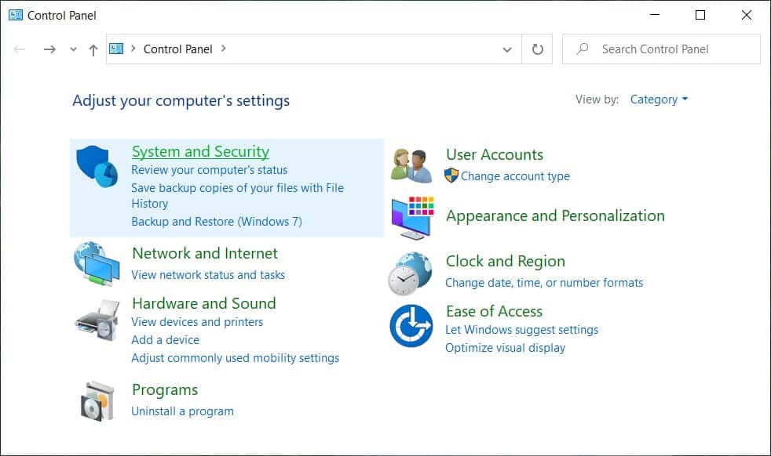Open View network status and tasks
This screenshot has height=456, width=771.
point(208,274)
